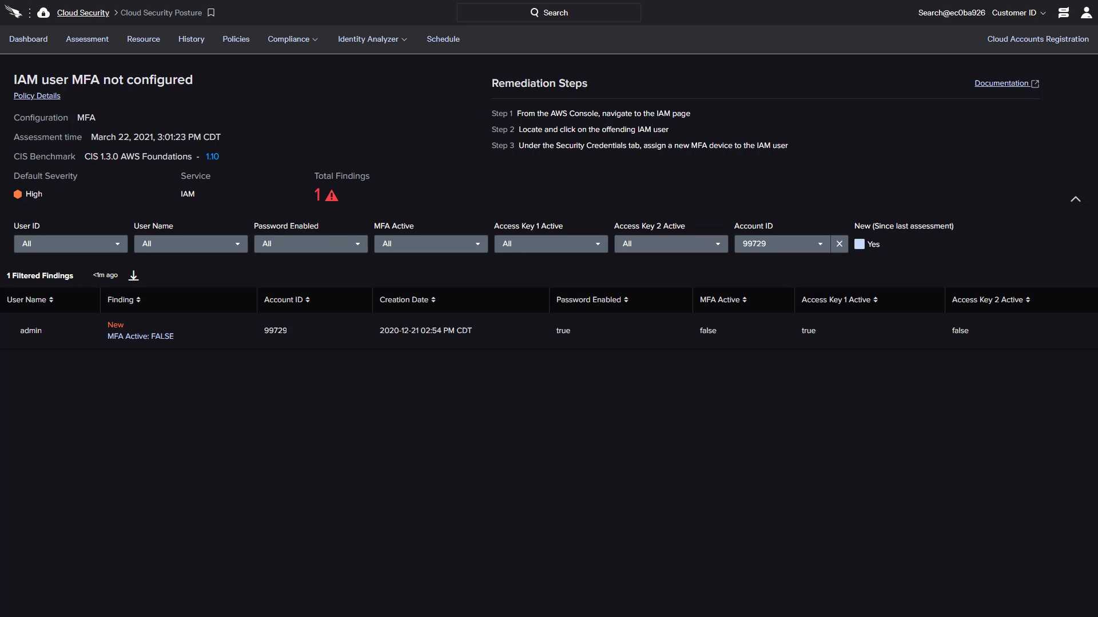Click the Cloud Security Posture breadcrumb

(x=161, y=13)
